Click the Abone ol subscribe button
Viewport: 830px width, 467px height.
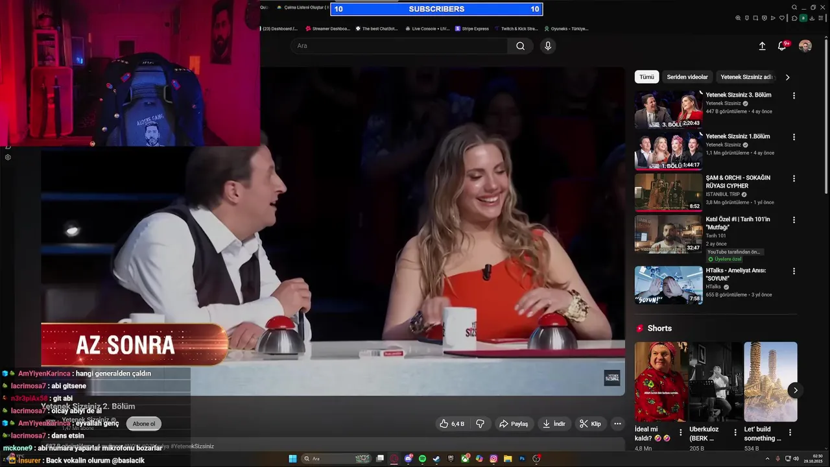144,424
